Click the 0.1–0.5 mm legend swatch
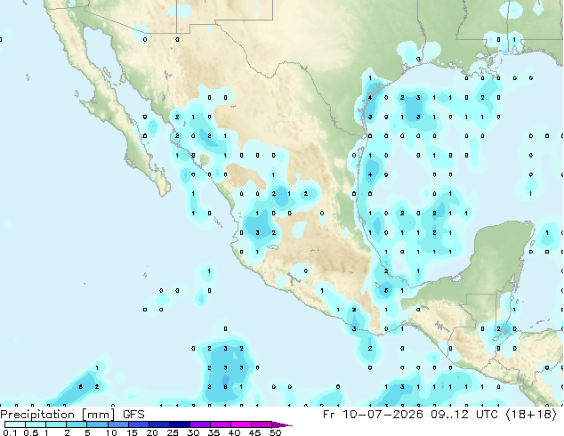 click(15, 424)
